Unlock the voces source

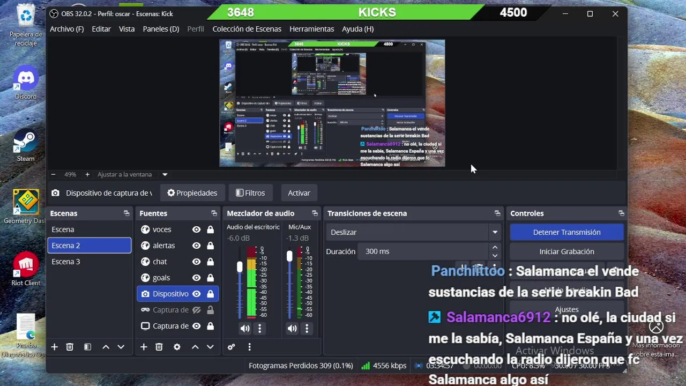click(210, 229)
